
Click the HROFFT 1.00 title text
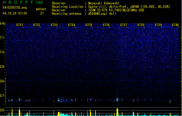click(x=23, y=2)
